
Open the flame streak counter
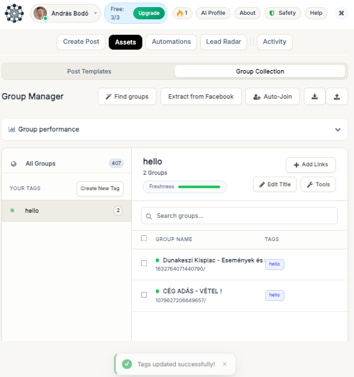point(182,13)
